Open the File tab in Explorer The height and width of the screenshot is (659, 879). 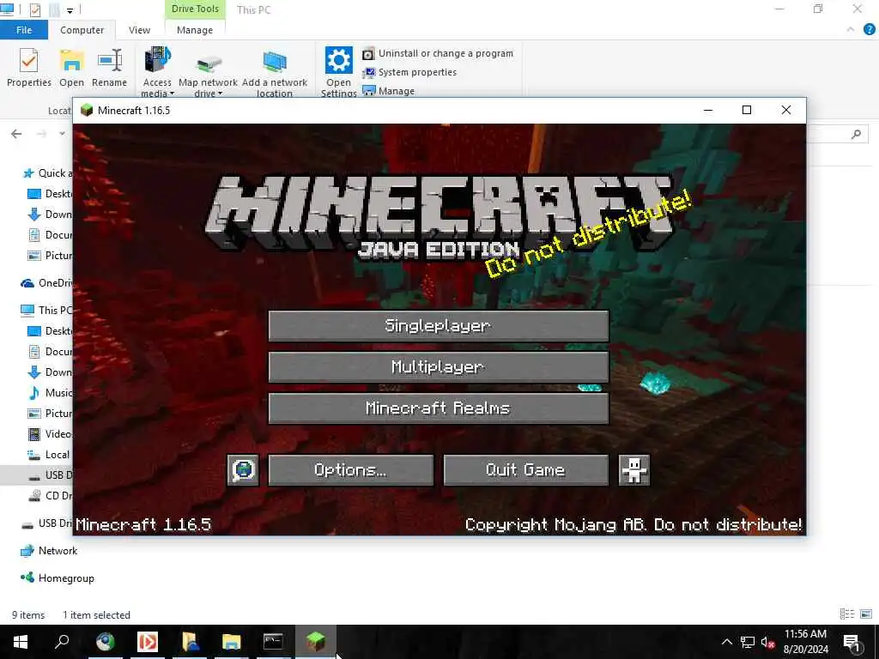24,30
